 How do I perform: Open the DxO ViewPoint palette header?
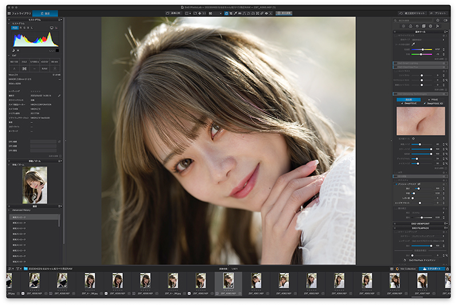420,224
